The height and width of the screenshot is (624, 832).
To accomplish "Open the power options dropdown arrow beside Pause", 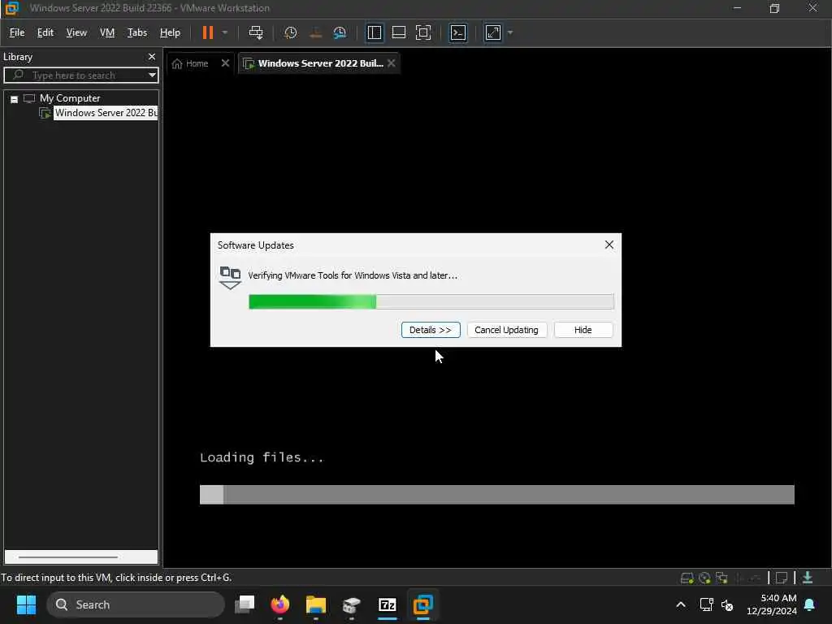I will tap(225, 32).
